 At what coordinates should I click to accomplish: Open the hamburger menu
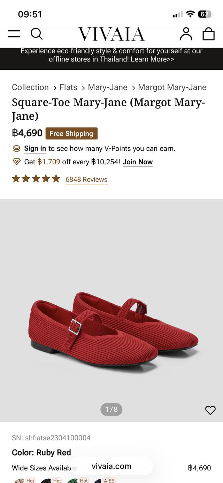[x=14, y=34]
